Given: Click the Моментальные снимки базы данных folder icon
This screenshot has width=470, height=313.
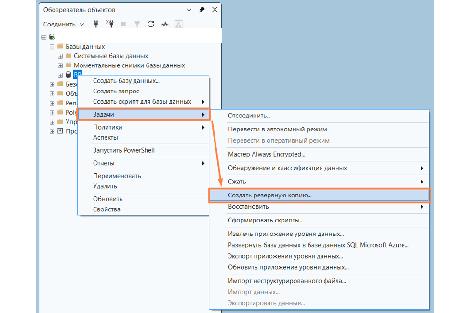Looking at the screenshot, I should pos(68,65).
